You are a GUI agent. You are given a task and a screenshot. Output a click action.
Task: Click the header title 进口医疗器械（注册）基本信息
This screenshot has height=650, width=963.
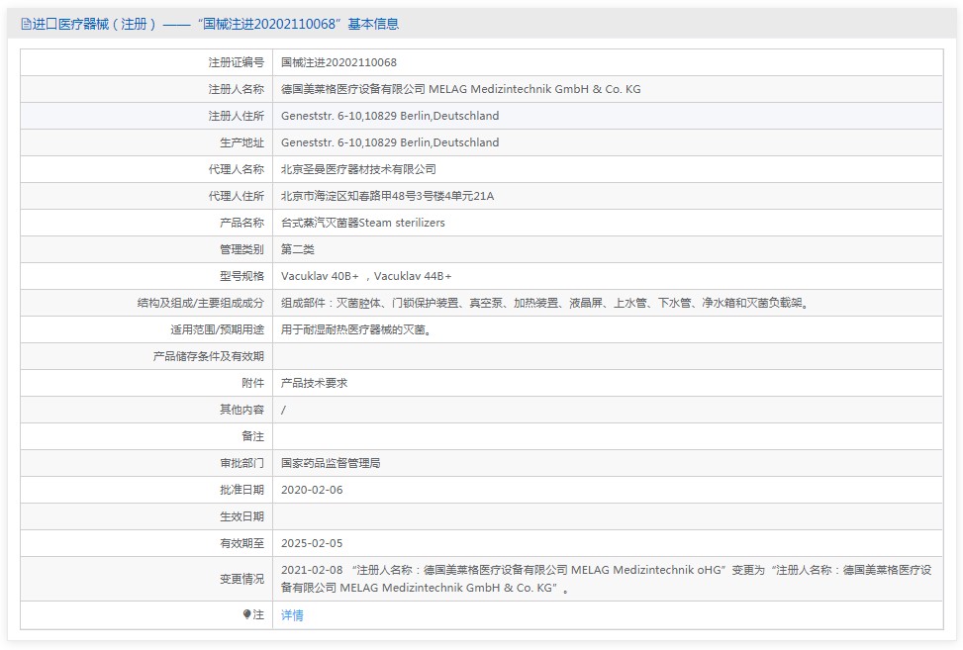point(216,24)
